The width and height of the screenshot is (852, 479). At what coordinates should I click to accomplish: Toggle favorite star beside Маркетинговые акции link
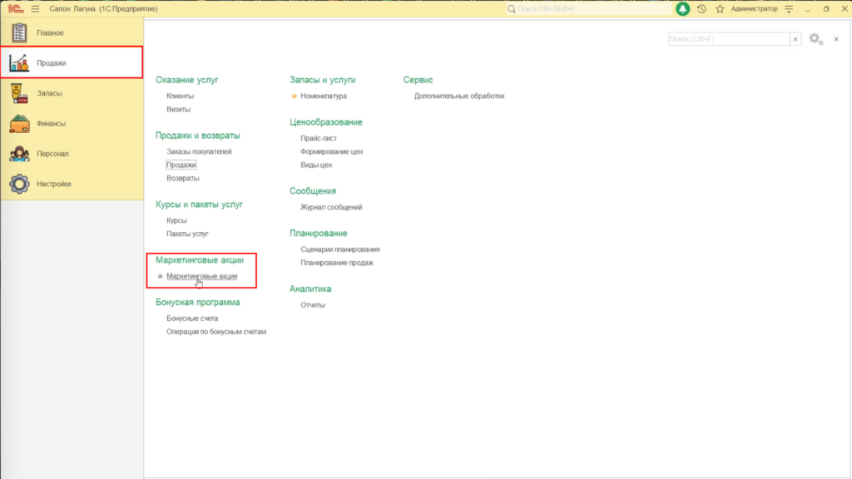click(x=160, y=276)
